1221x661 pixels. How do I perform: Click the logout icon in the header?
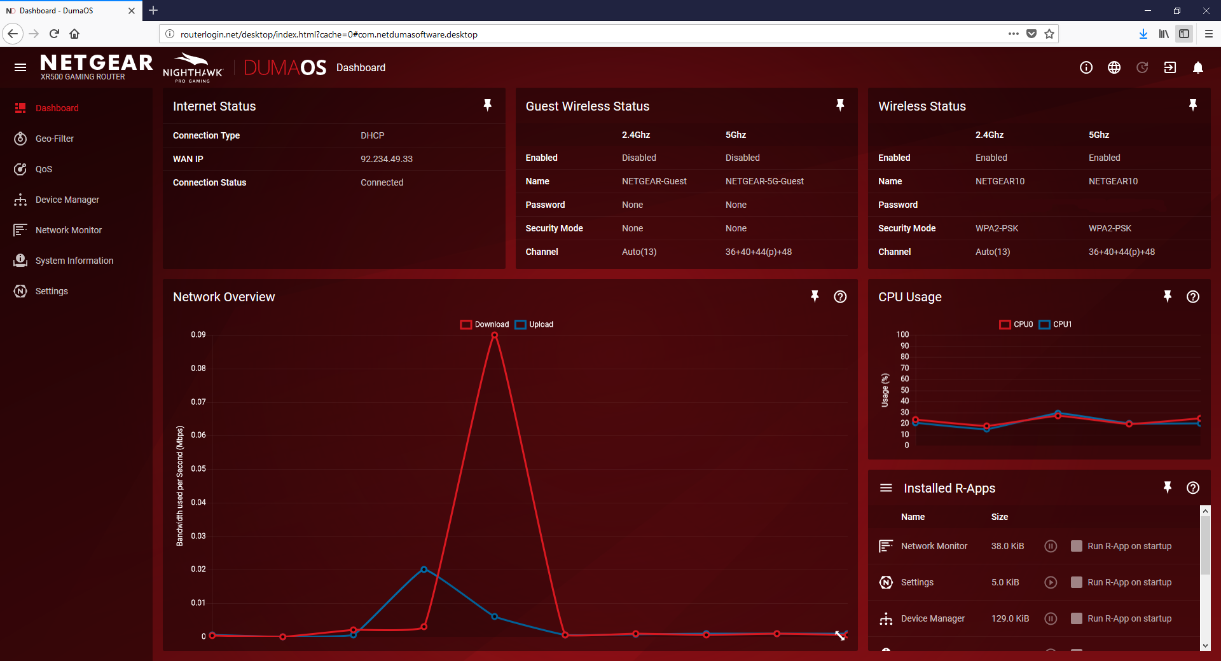click(x=1170, y=67)
